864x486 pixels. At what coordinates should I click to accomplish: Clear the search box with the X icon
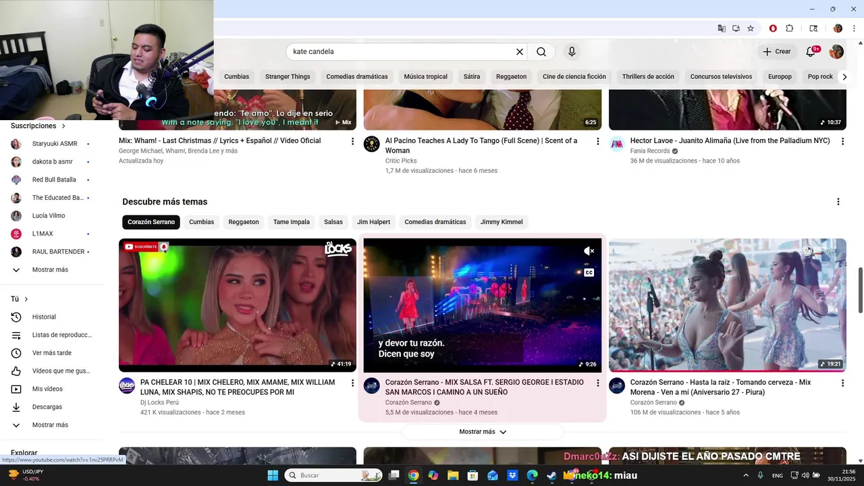click(x=520, y=52)
